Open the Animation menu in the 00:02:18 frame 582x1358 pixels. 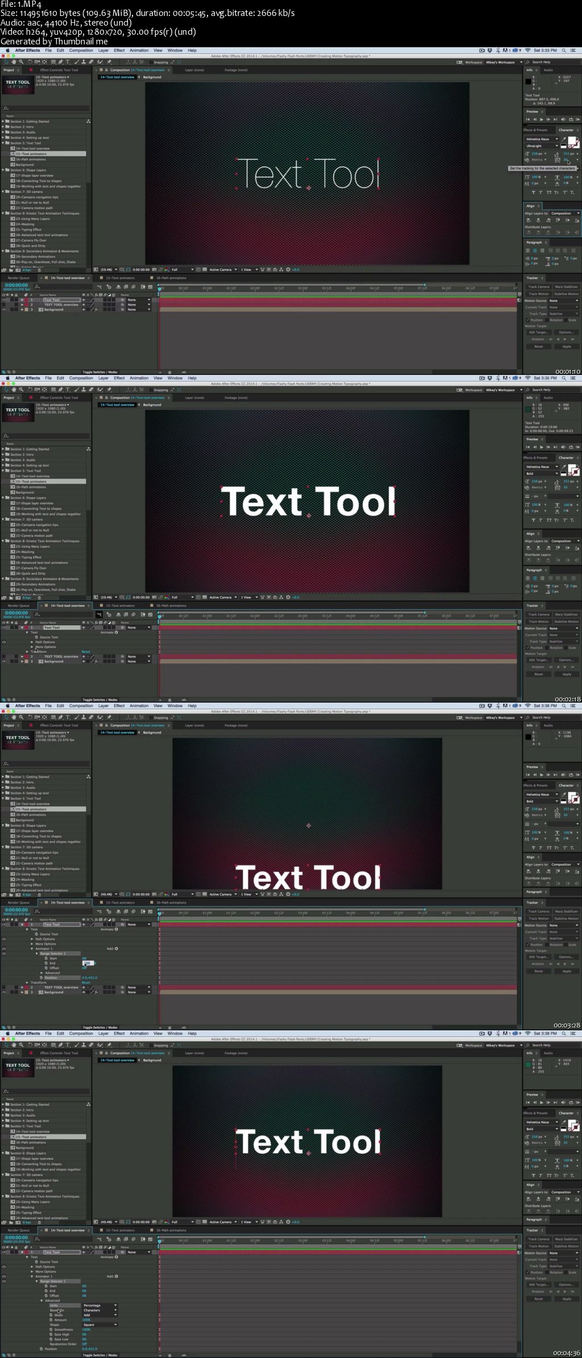(x=139, y=378)
